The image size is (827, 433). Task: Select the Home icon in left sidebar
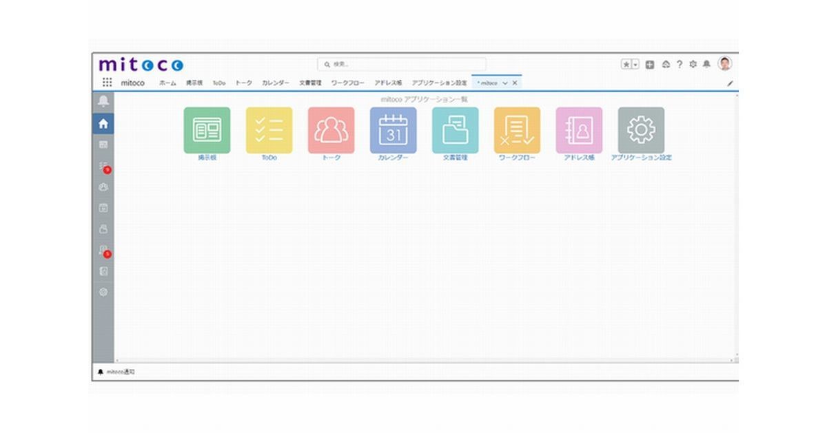point(103,124)
